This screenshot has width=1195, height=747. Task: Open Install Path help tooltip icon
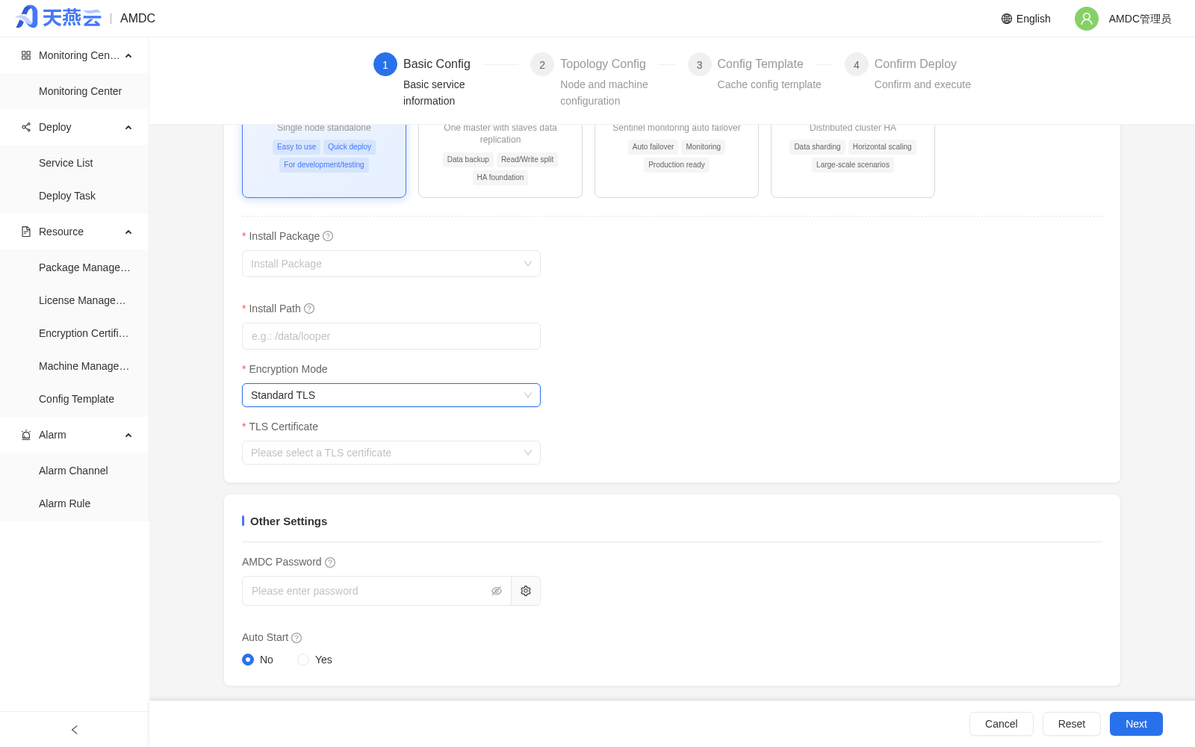[x=309, y=309]
